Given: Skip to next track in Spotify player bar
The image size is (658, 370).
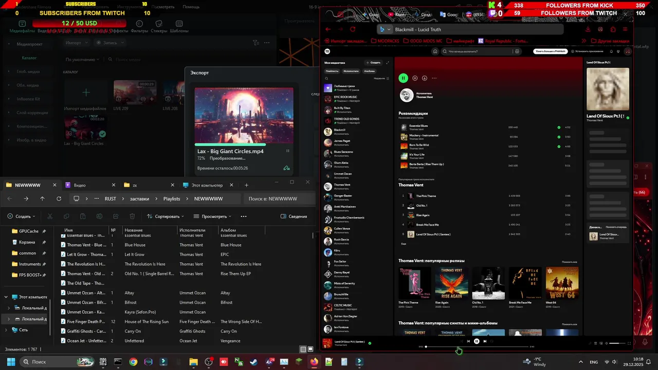Looking at the screenshot, I should (x=485, y=341).
